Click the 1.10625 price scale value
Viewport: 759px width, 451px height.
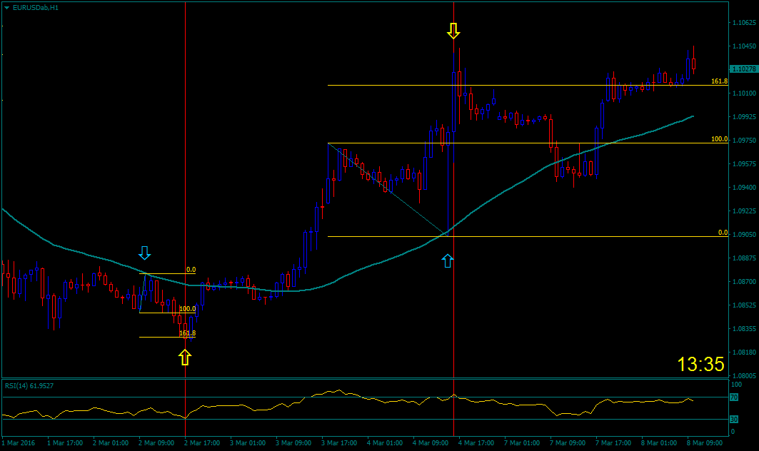pos(744,23)
